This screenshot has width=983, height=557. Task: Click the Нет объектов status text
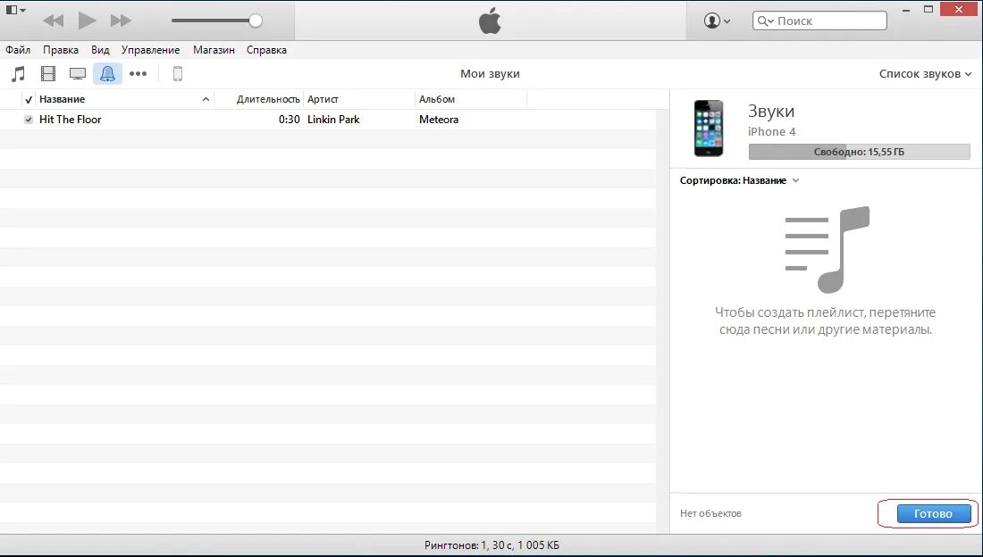tap(710, 514)
